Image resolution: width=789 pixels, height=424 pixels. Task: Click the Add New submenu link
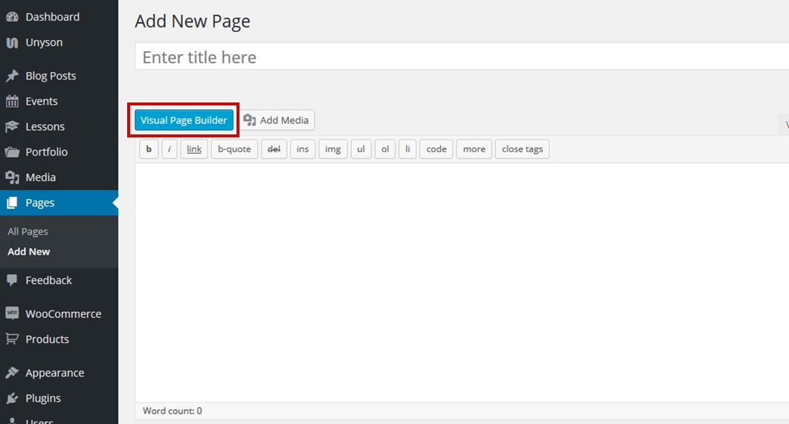29,252
